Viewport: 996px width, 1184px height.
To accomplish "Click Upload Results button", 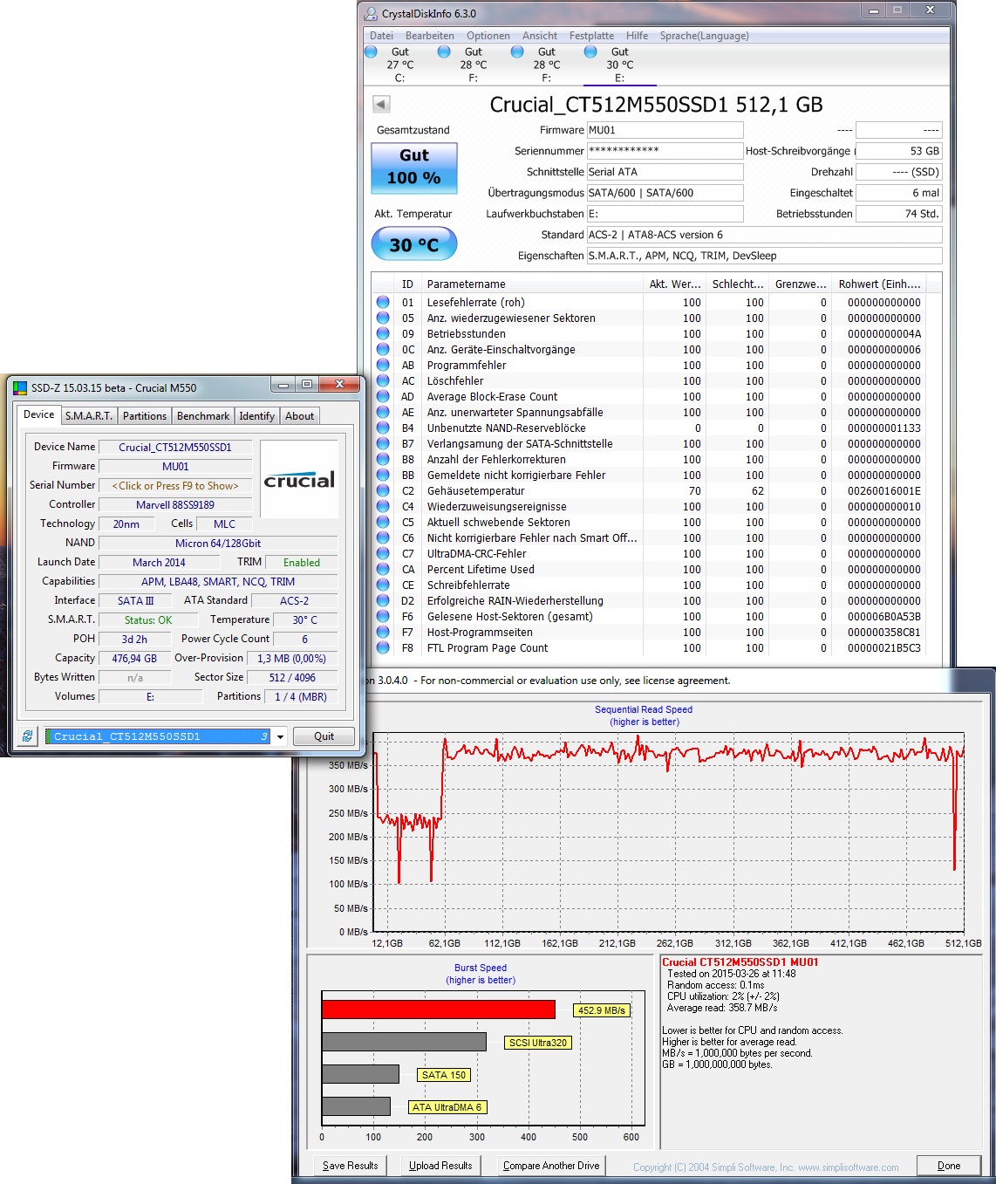I will point(440,1166).
